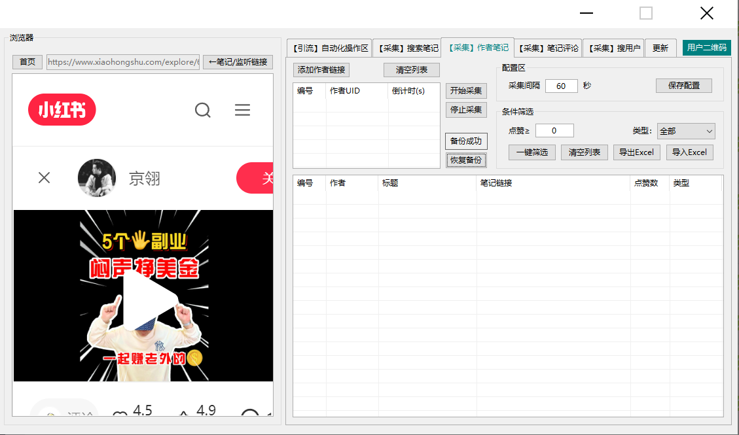Click the author avatar for 京翎
The image size is (739, 435).
[x=96, y=178]
